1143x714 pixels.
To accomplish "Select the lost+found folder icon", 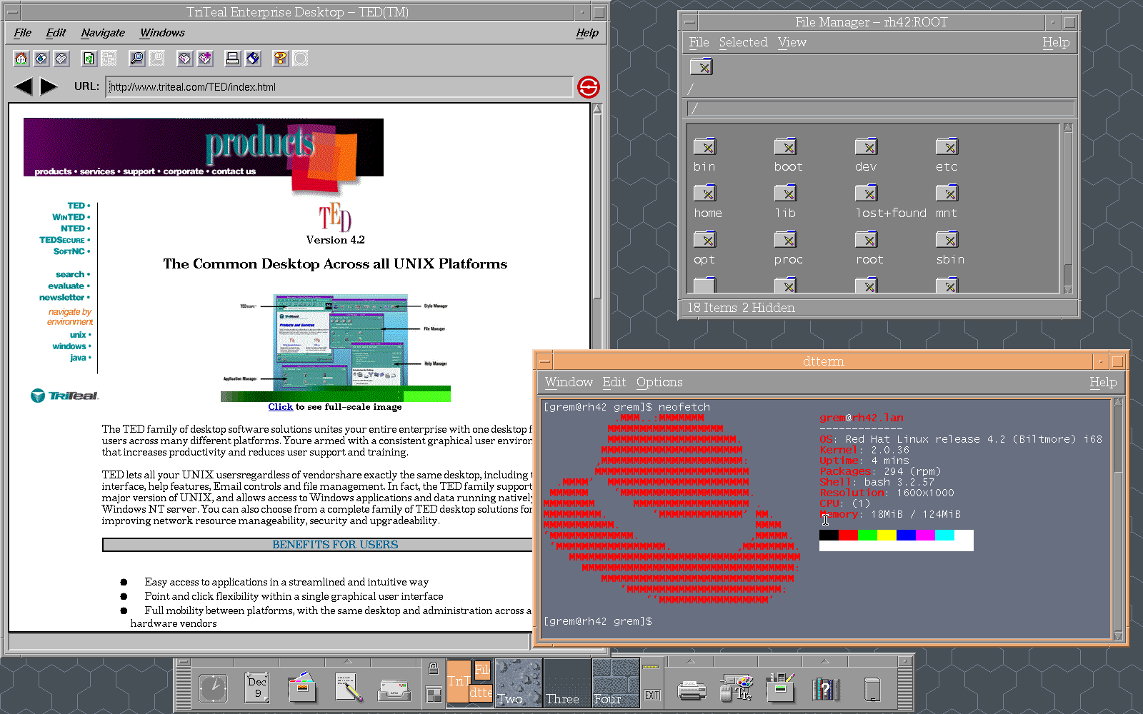I will 867,193.
